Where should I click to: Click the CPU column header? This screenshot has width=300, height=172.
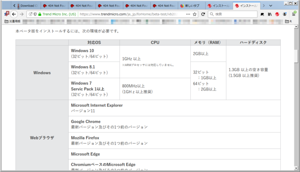coord(155,43)
